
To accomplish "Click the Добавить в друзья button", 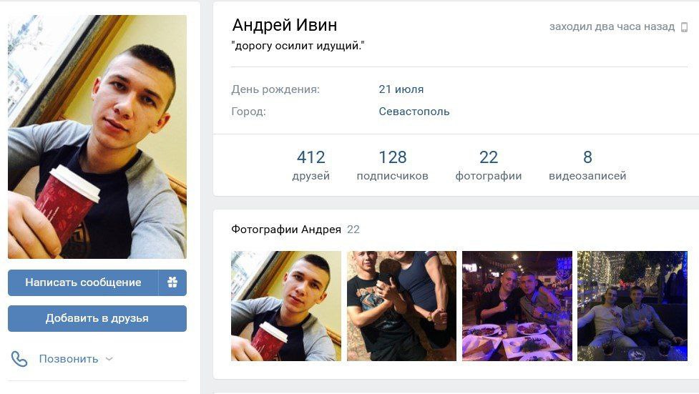I will point(97,318).
